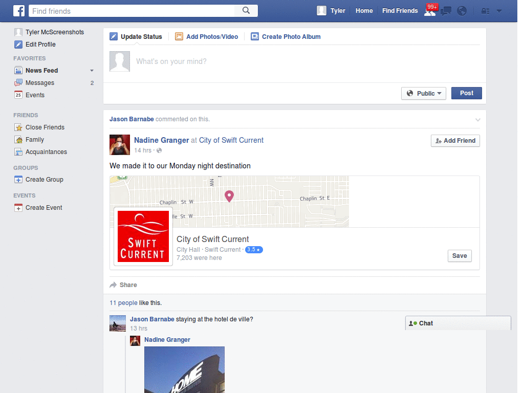Select the Update Status tab
Image resolution: width=524 pixels, height=393 pixels.
(x=136, y=36)
